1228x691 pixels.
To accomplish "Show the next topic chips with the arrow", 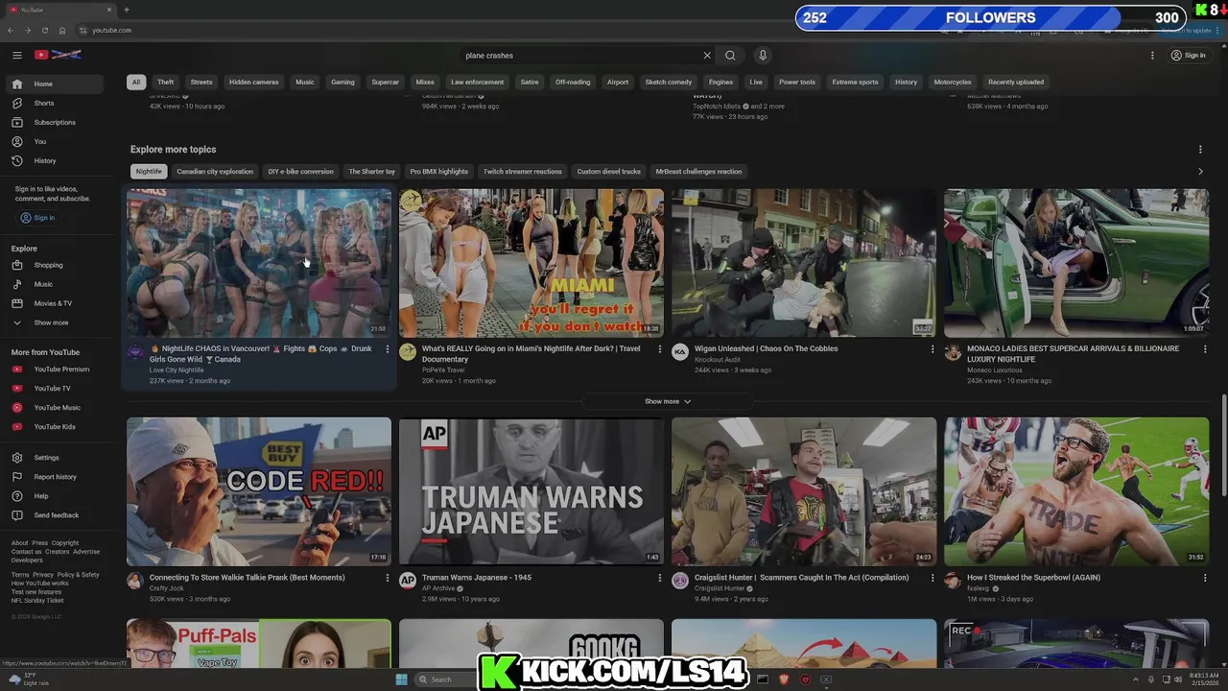I will point(1200,172).
